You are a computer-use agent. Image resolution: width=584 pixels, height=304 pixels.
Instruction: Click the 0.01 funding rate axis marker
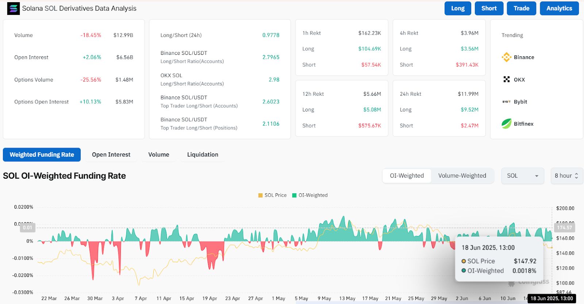point(27,228)
